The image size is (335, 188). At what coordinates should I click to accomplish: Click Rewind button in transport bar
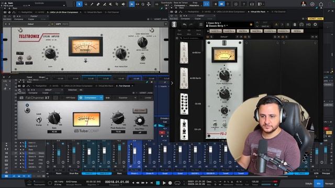[138, 183]
